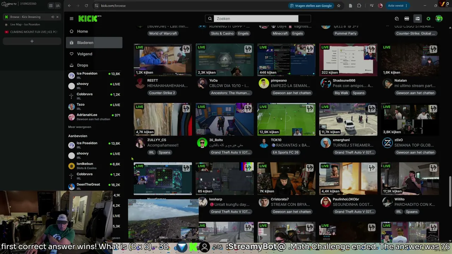The width and height of the screenshot is (452, 254).
Task: Expand followed channels with Meer weergeven
Action: point(80,127)
